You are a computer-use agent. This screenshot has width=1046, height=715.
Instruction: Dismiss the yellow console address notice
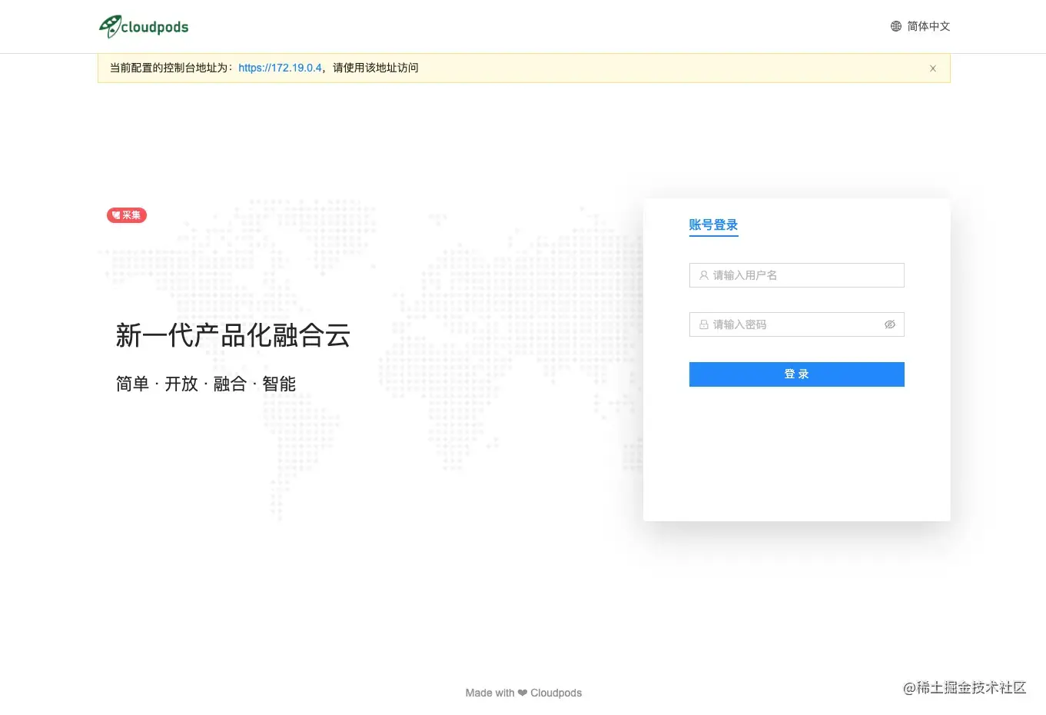point(933,68)
